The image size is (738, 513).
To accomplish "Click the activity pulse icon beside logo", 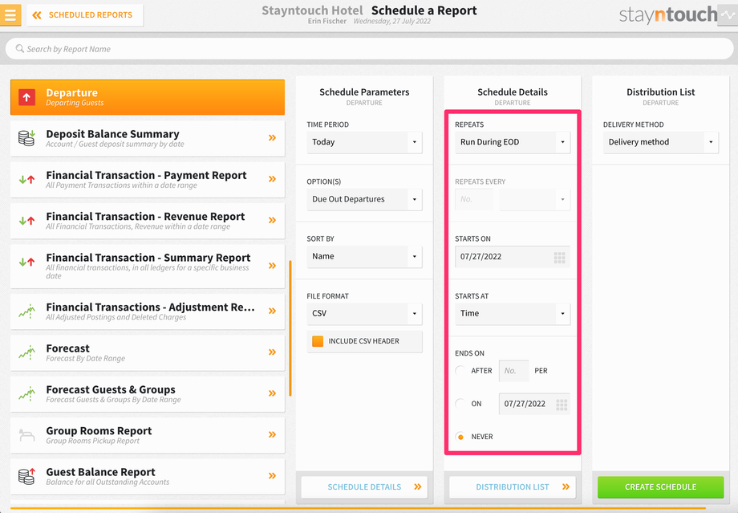I will (728, 15).
